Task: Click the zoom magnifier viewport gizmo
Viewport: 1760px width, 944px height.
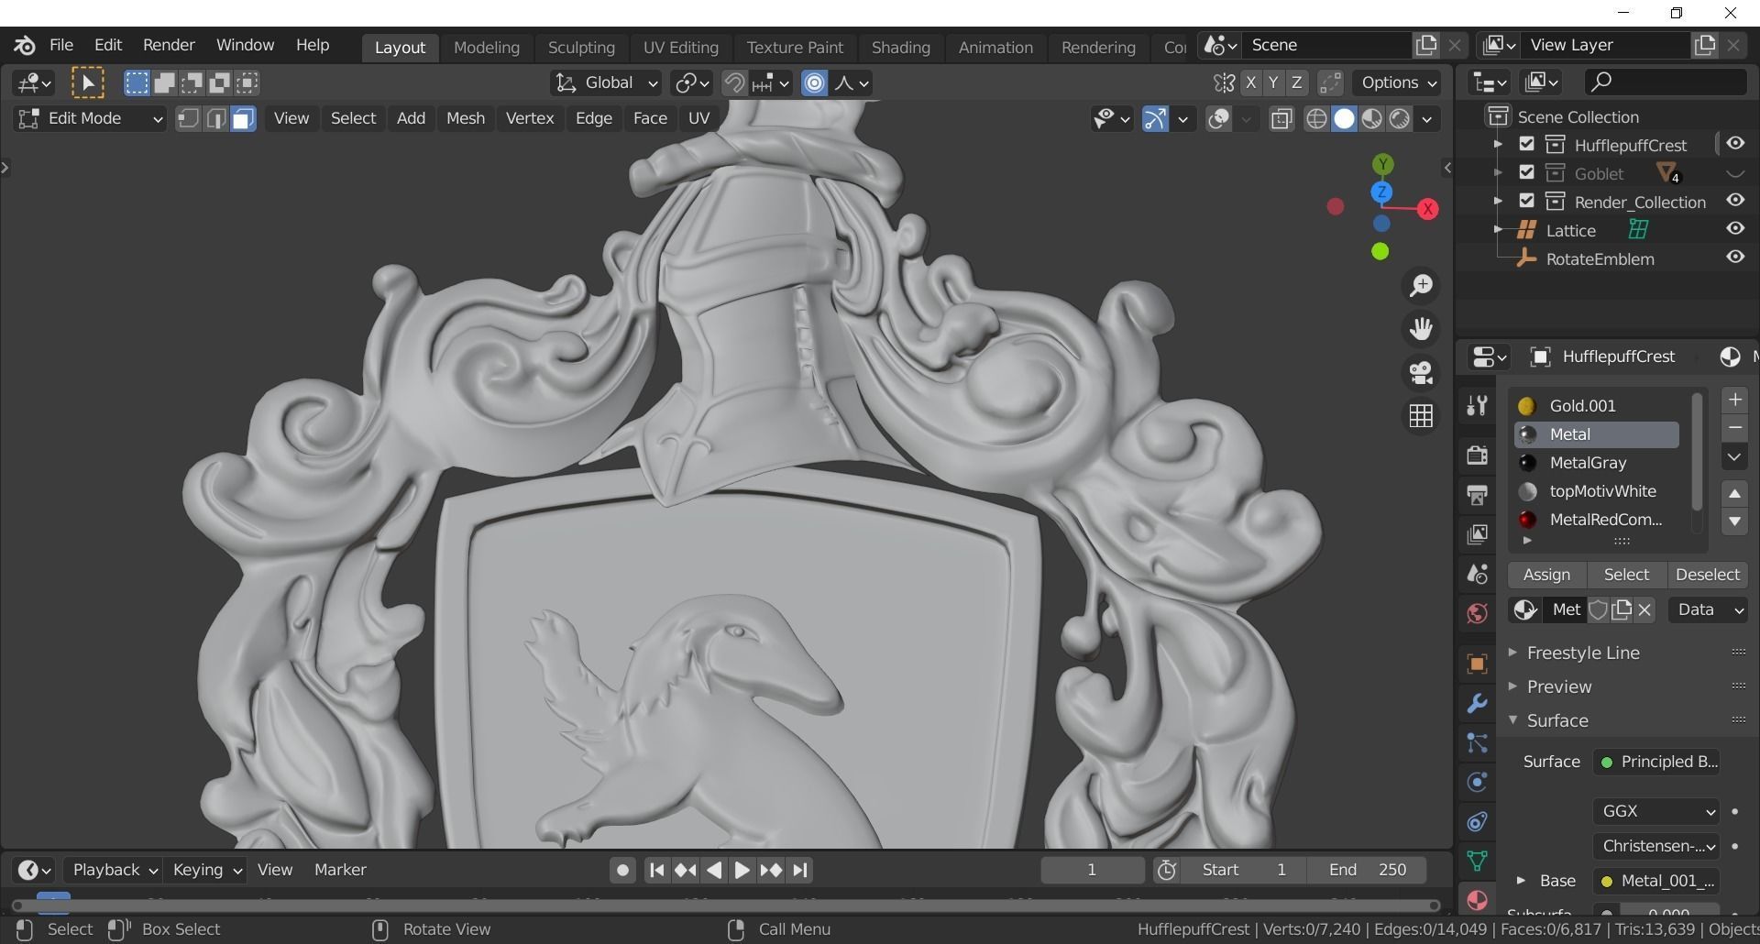Action: [1421, 286]
